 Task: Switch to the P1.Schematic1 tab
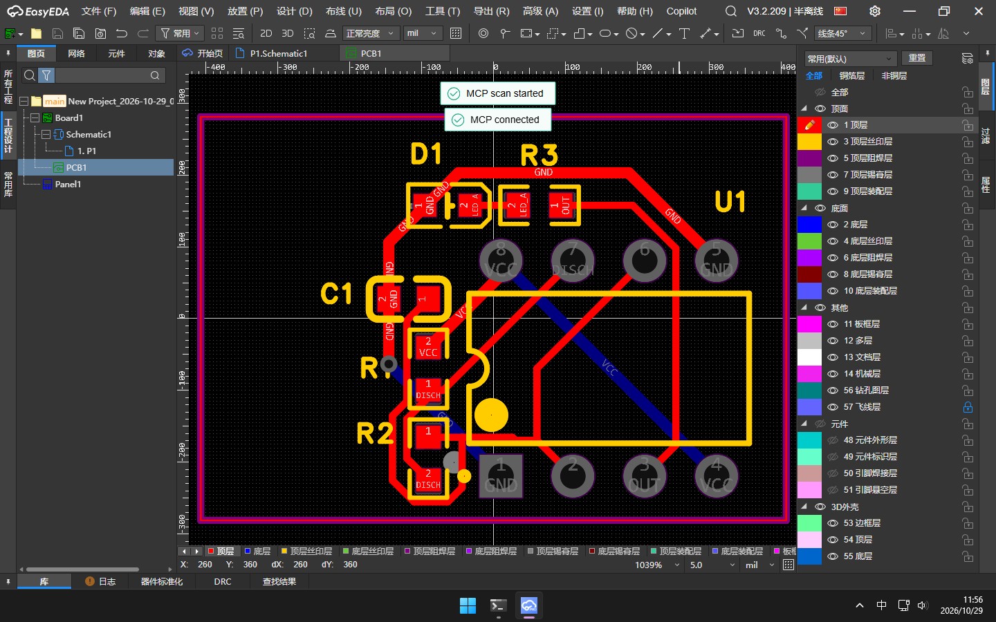(279, 53)
